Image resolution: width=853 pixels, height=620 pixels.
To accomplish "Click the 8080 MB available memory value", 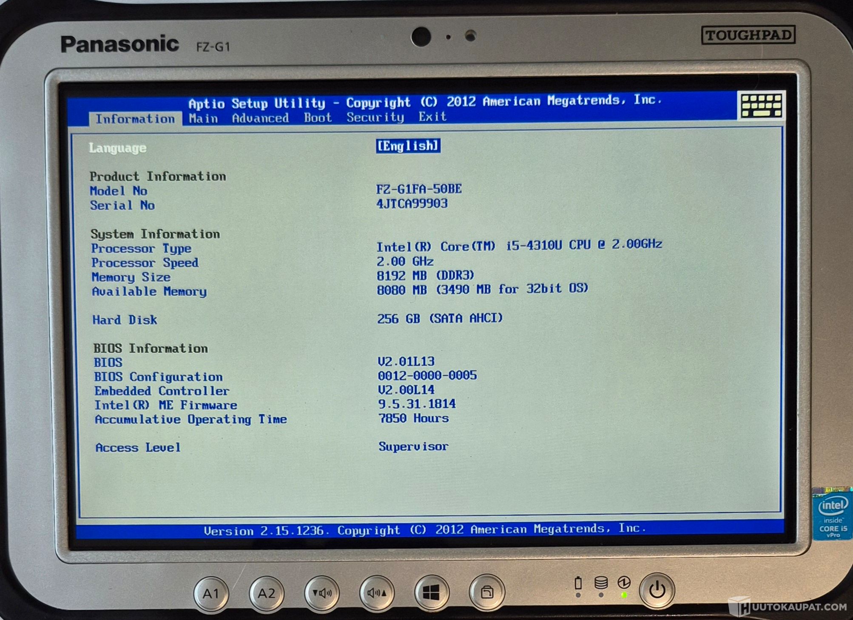I will pos(482,289).
